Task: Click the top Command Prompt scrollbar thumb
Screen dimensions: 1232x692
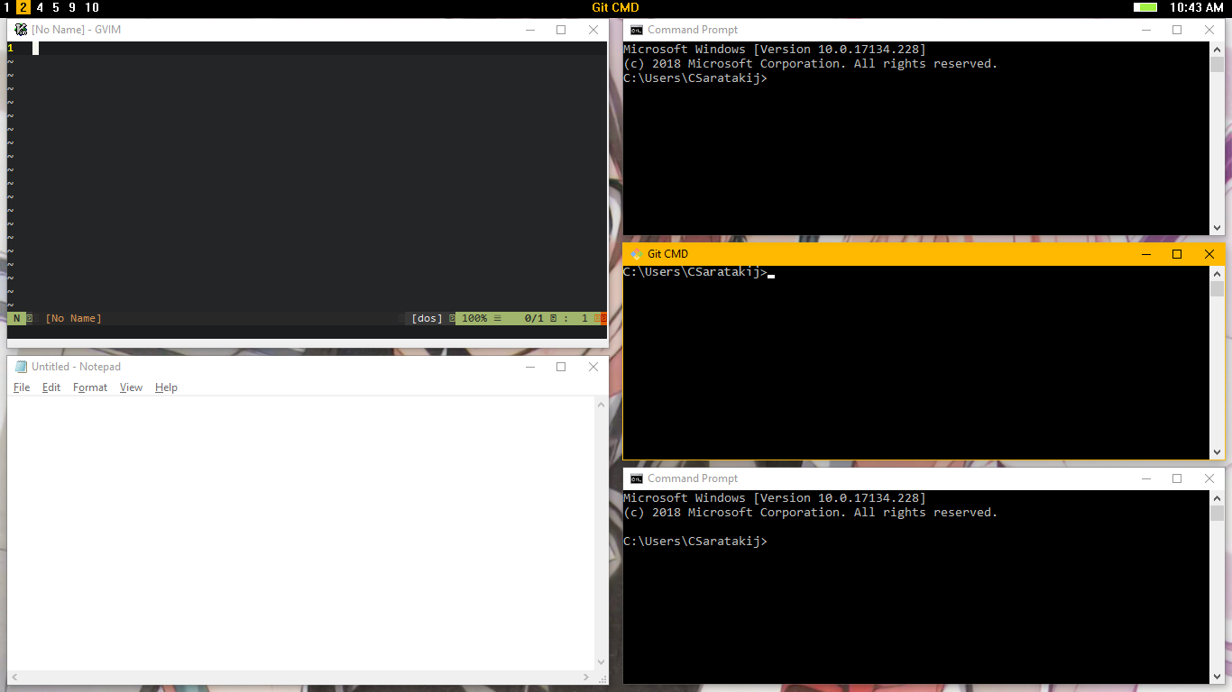Action: 1218,64
